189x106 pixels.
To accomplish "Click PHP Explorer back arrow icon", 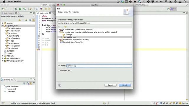I will coord(19,20).
